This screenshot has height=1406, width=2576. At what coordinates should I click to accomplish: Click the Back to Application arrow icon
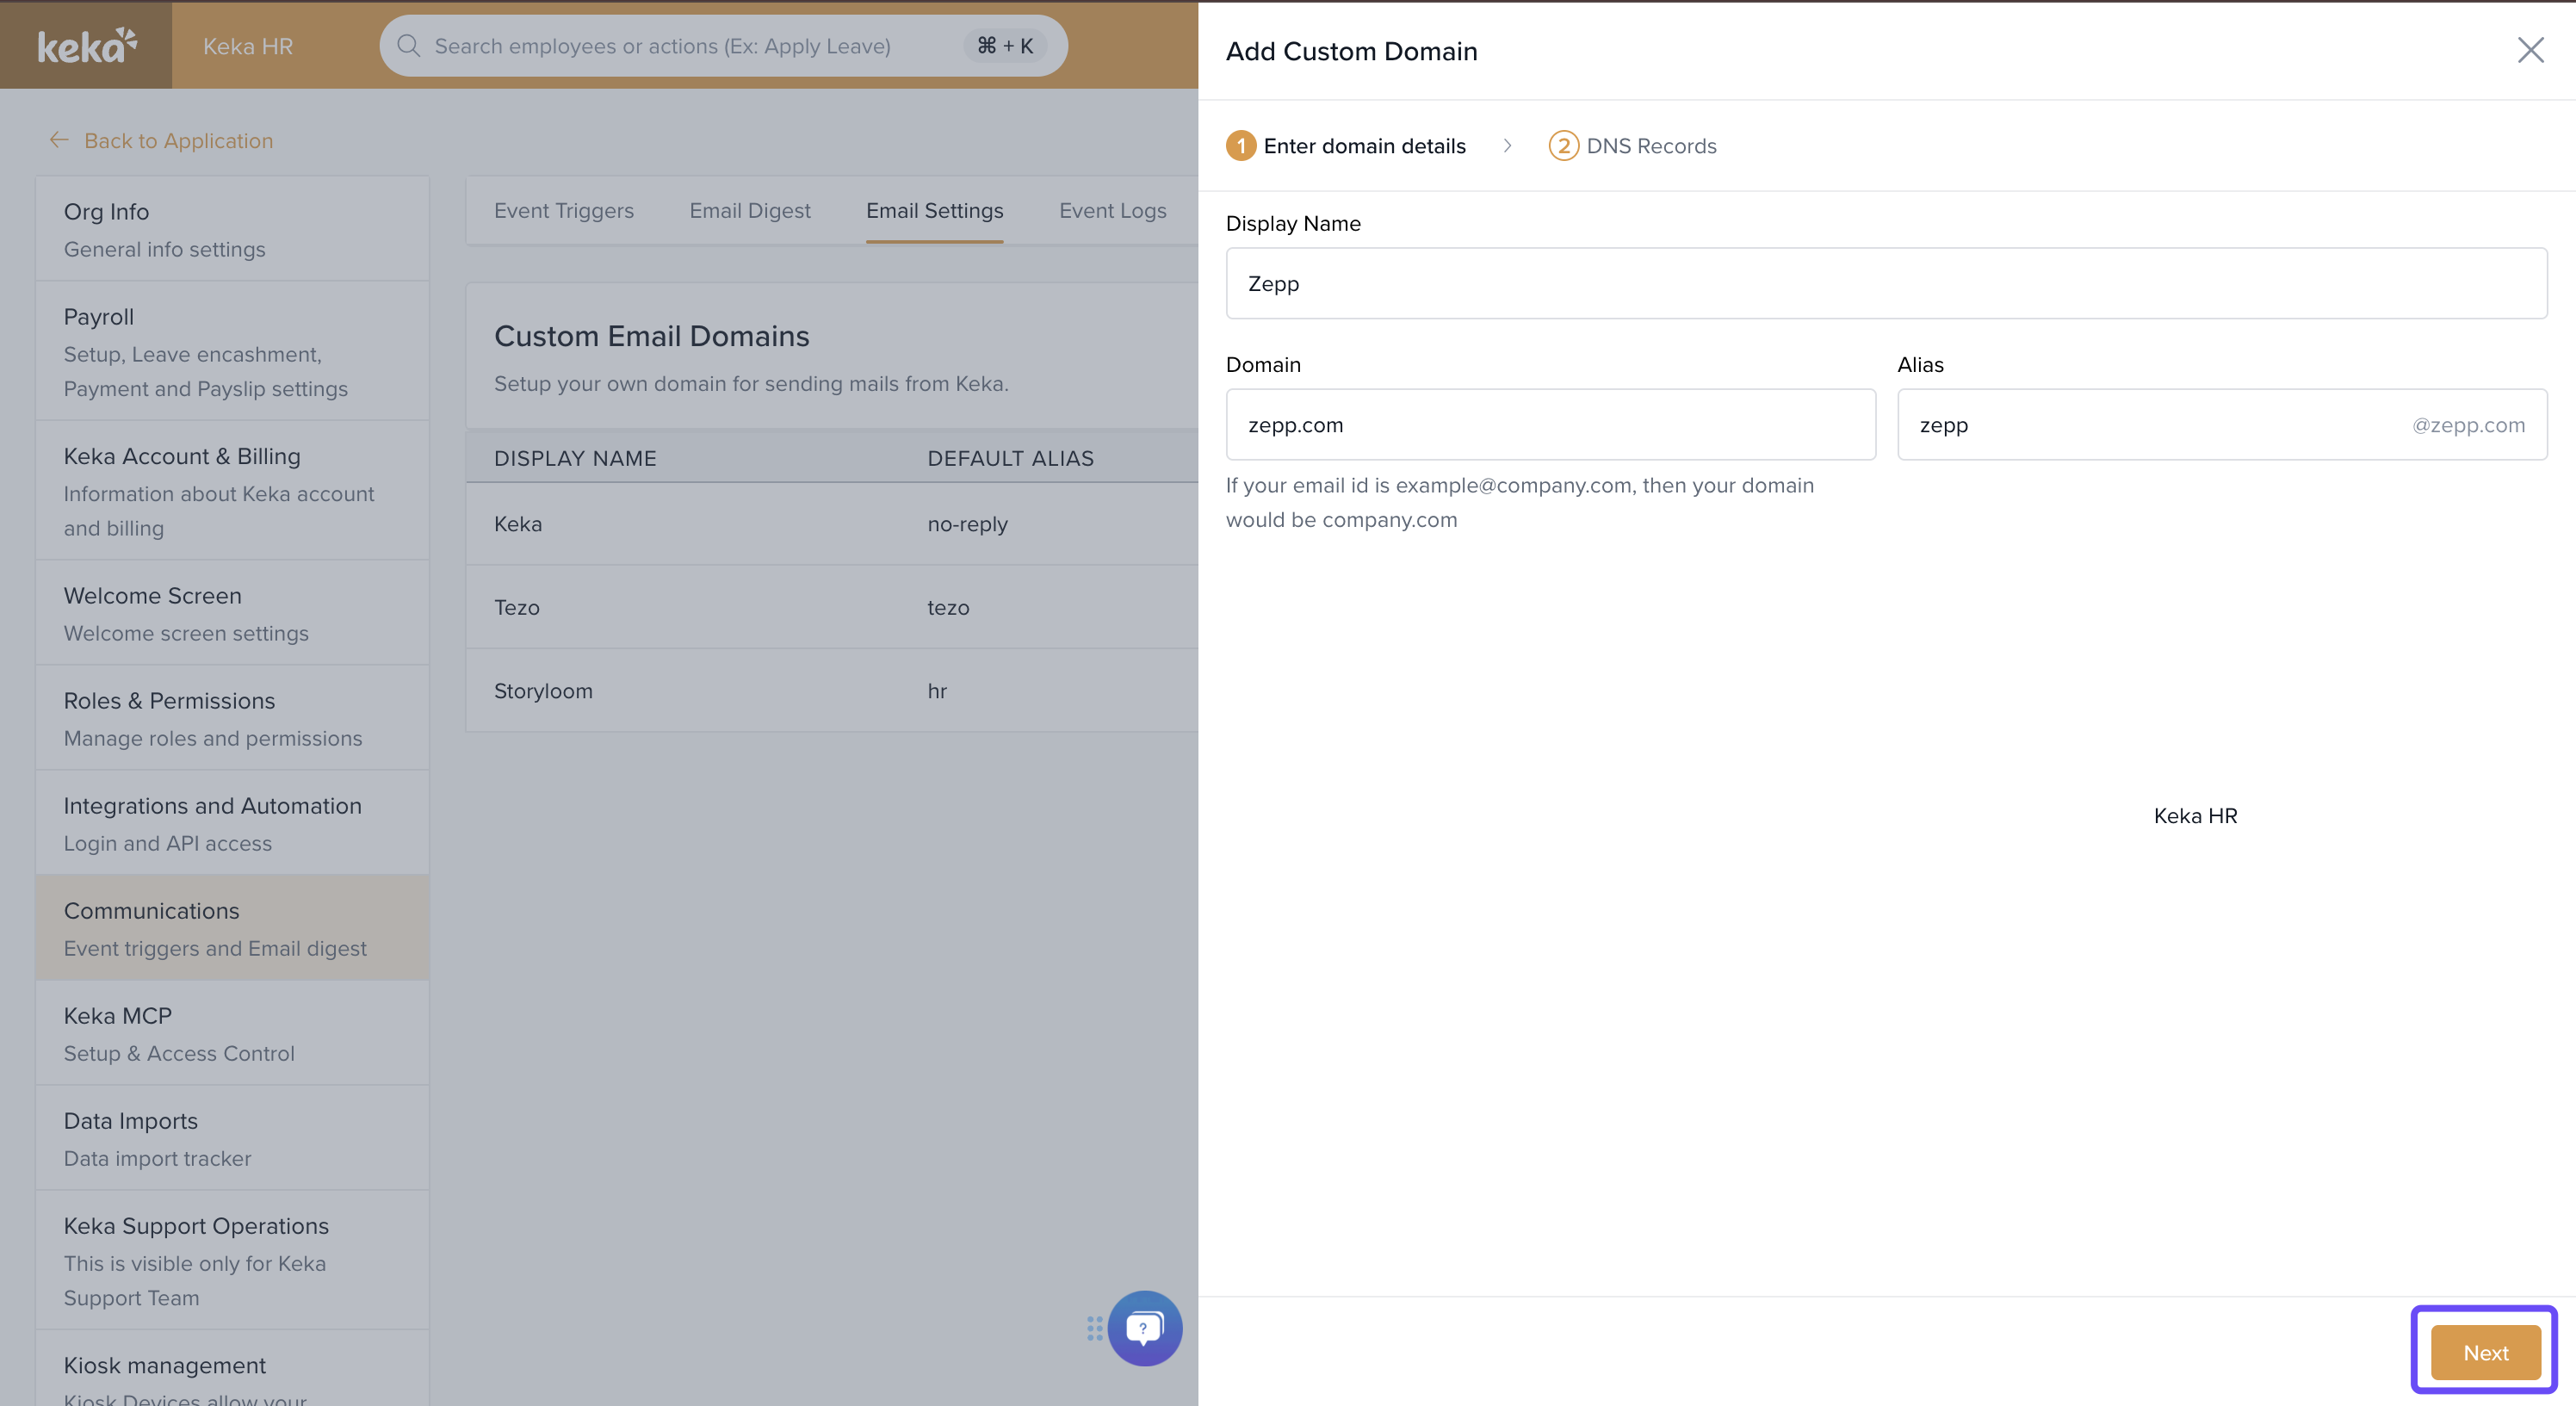(x=59, y=140)
